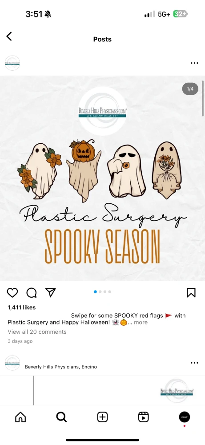Open profile avatar in bottom bar
This screenshot has width=205, height=445.
[184, 417]
